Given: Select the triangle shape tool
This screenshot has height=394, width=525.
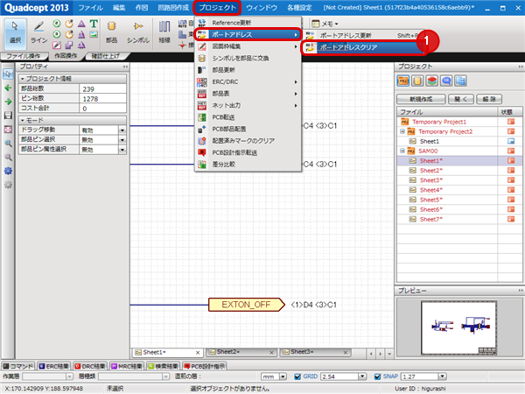Looking at the screenshot, I should click(x=81, y=24).
